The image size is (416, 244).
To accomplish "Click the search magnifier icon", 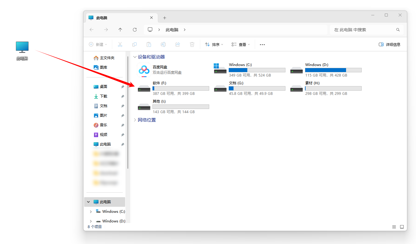I will [x=398, y=30].
